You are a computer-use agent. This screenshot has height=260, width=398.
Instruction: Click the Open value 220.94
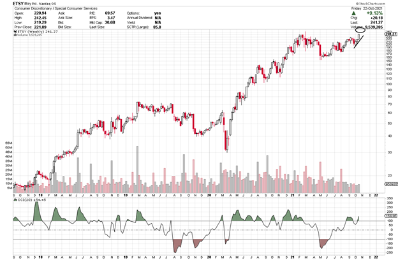(40, 13)
